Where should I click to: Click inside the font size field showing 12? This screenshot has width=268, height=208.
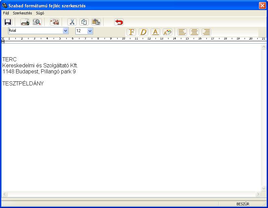[x=81, y=31]
